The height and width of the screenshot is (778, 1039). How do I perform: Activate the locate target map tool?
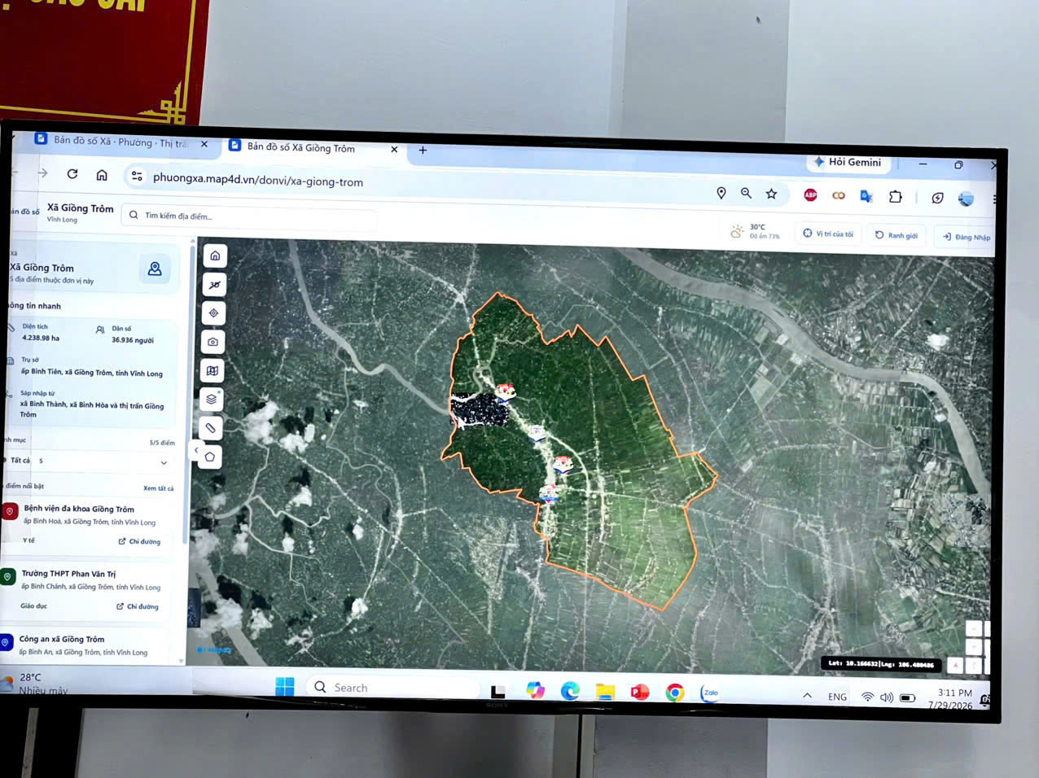[213, 313]
